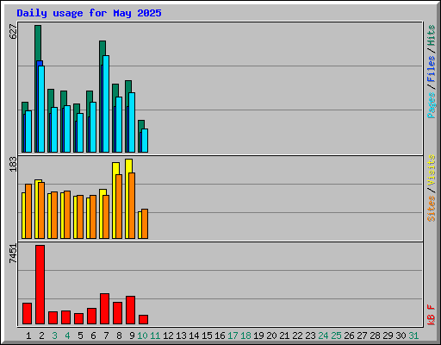The image size is (441, 345).
Task: Click the cyan pages bar for day 1
Action: coord(28,131)
